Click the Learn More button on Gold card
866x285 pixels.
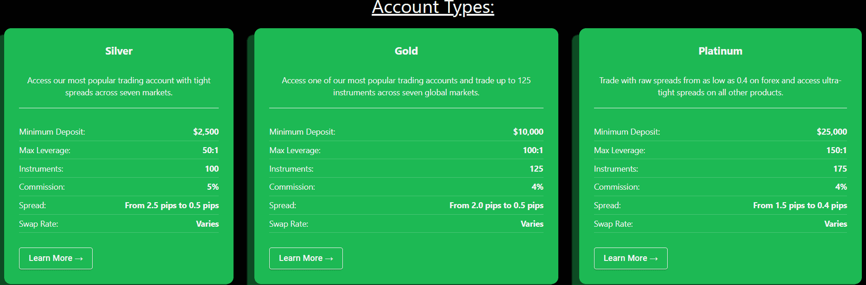click(x=306, y=258)
